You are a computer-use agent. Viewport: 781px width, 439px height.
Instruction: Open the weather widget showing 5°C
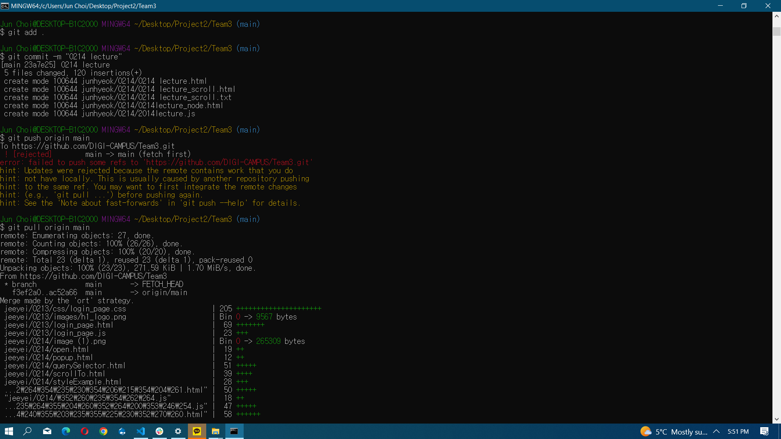pos(673,431)
